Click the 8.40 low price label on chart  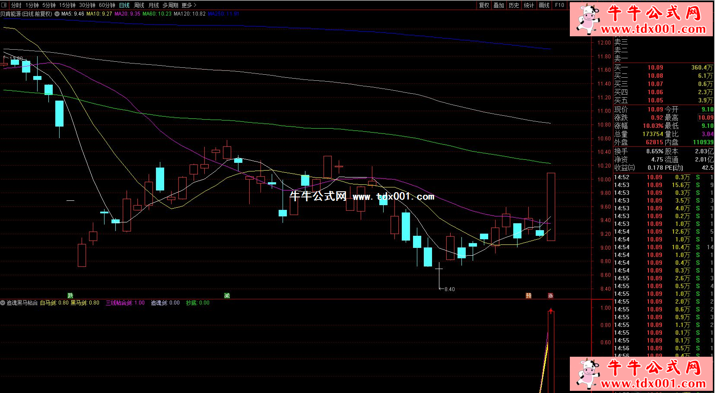[x=449, y=289]
